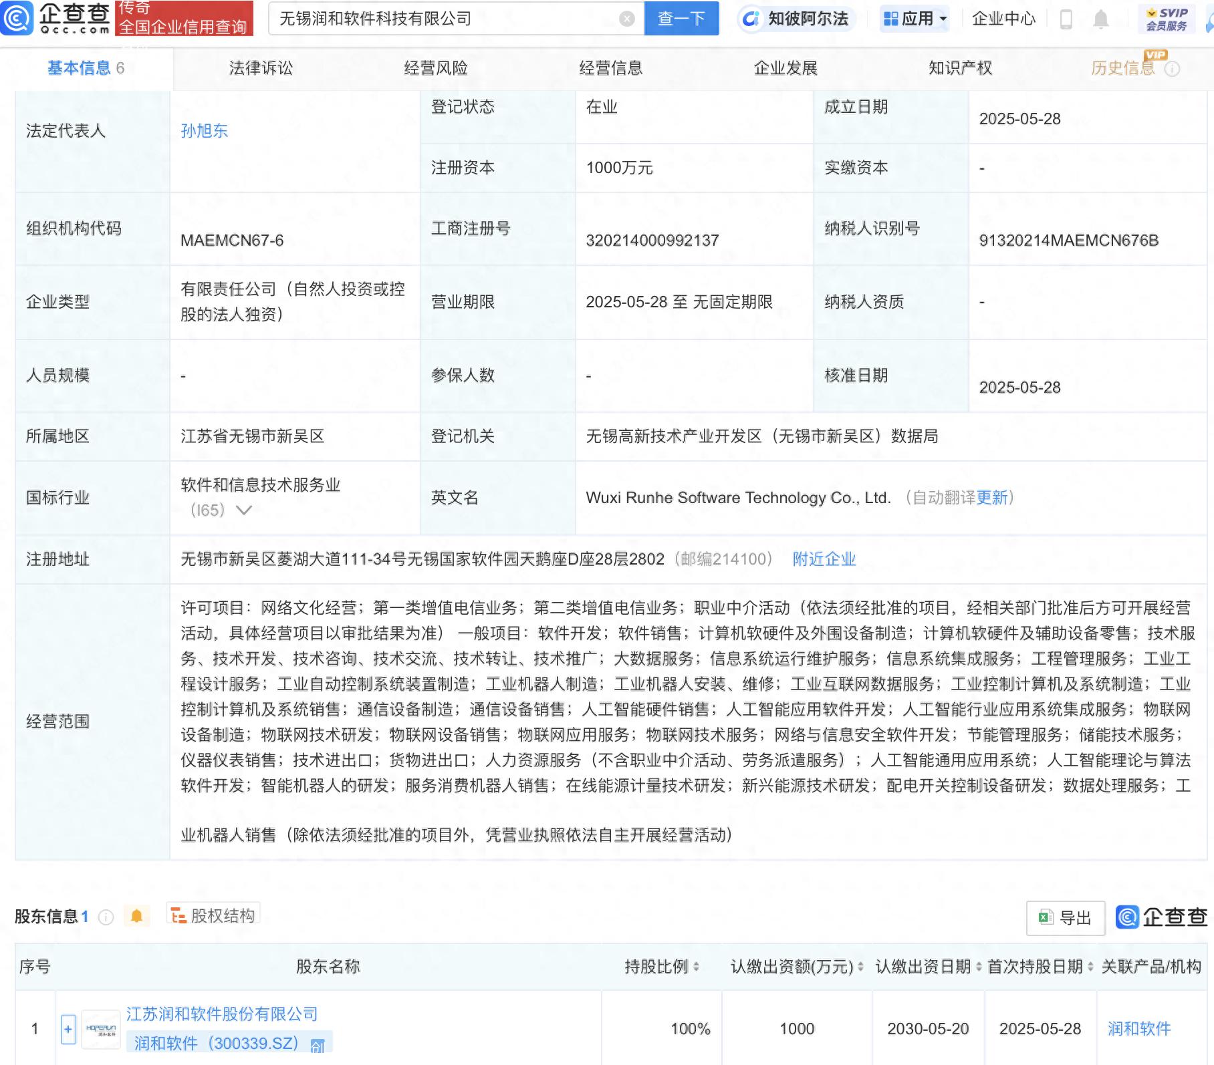Click the mobile phone icon

point(1066,19)
